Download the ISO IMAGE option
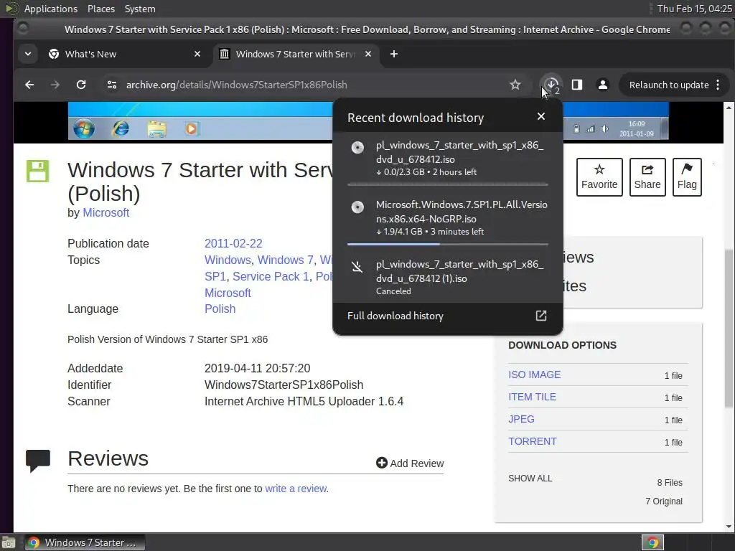The image size is (735, 551). click(x=534, y=375)
